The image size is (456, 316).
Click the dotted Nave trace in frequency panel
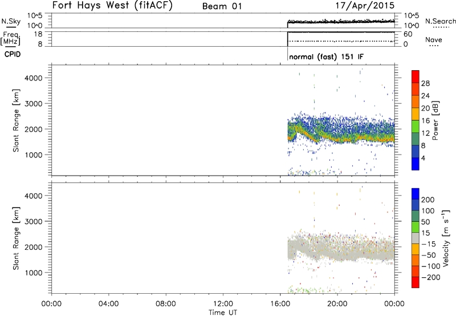point(341,41)
